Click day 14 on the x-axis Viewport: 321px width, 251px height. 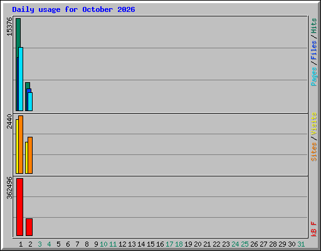pos(141,244)
